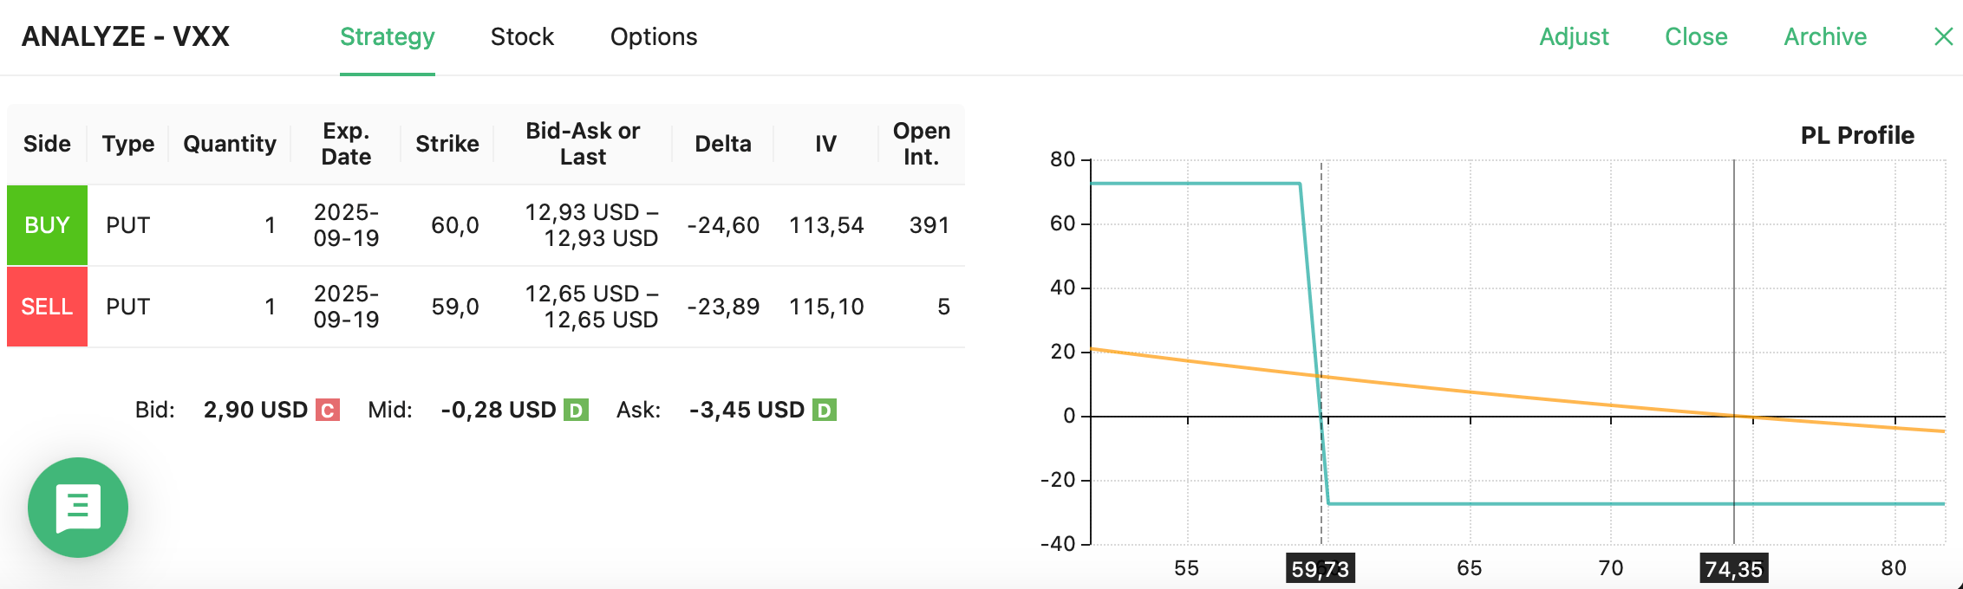Click the Close position link

[1695, 36]
